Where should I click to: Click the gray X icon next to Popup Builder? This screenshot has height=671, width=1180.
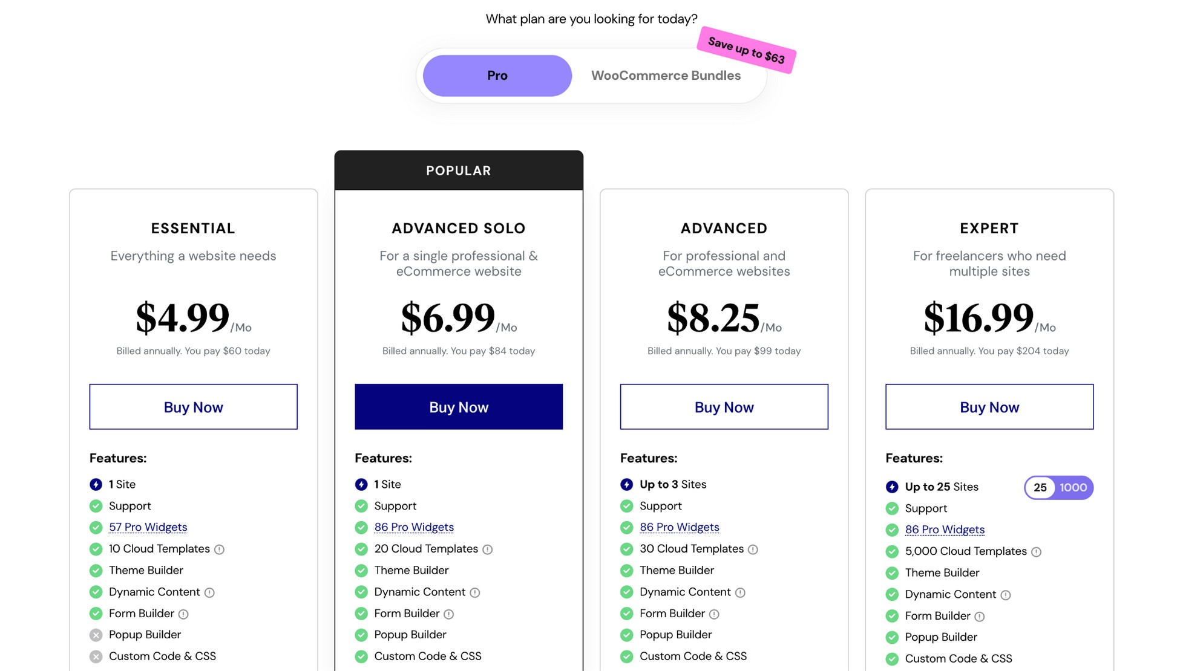(x=97, y=635)
